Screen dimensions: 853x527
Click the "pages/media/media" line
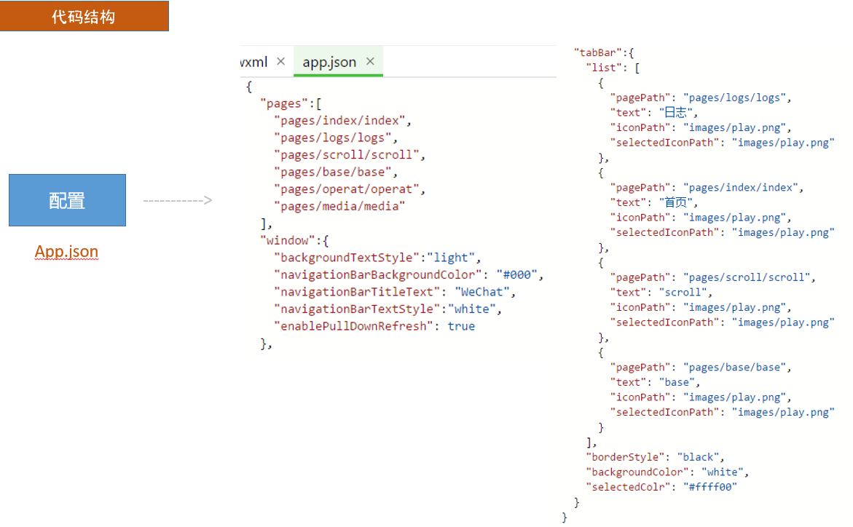(340, 207)
